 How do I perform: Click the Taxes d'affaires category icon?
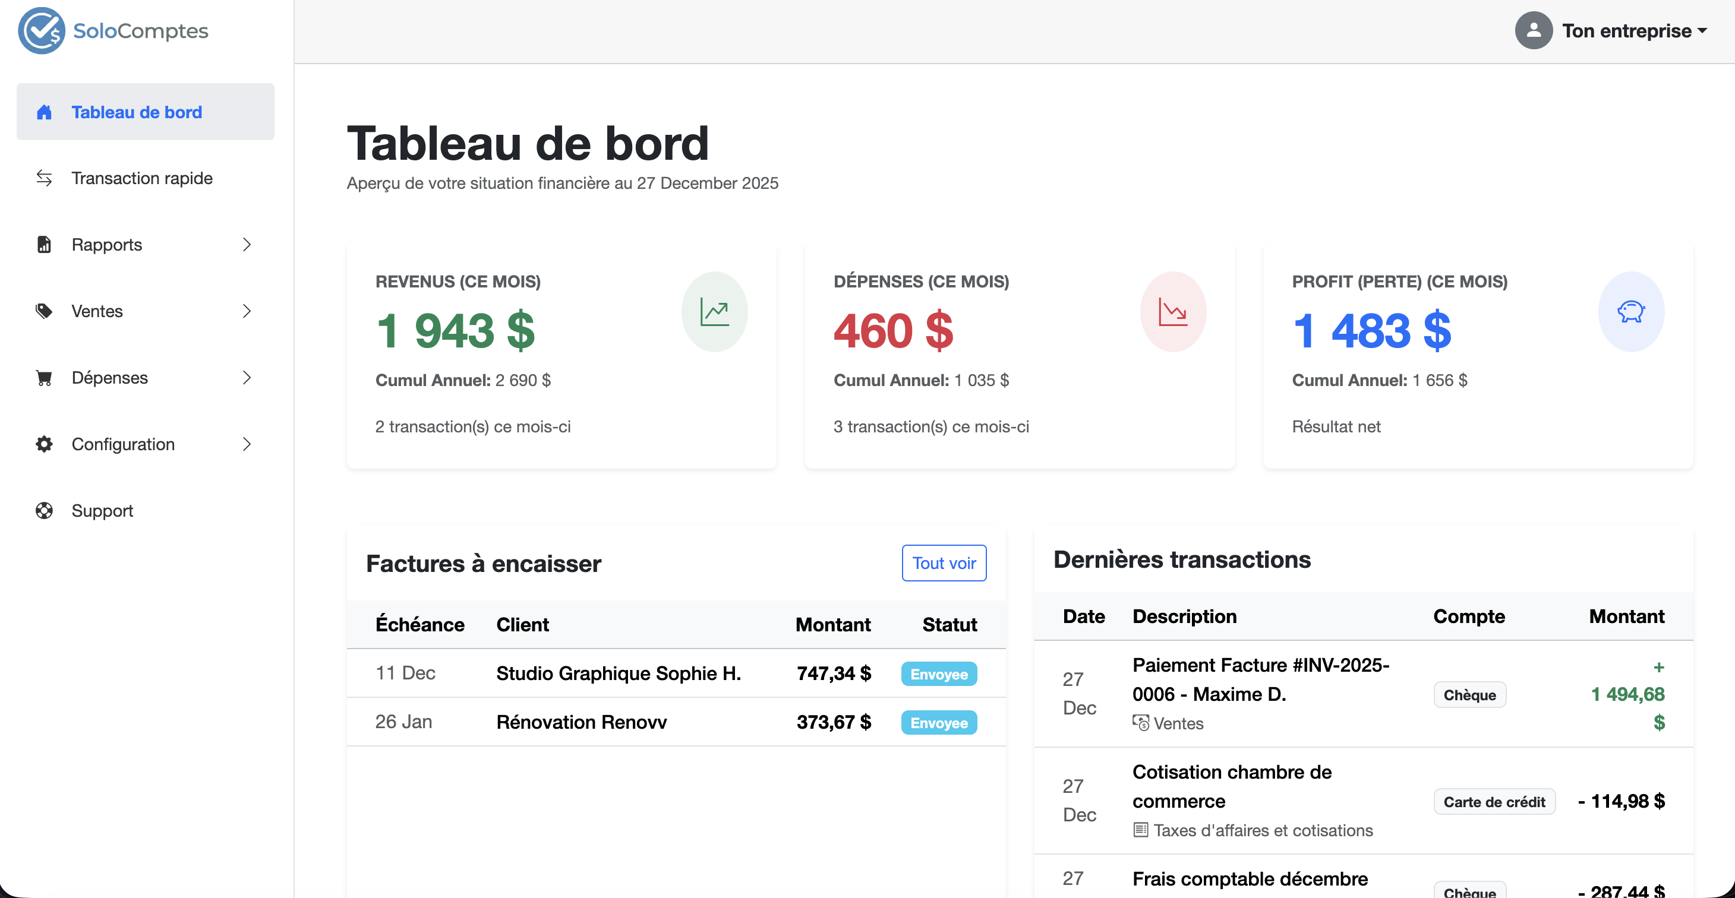click(x=1140, y=829)
